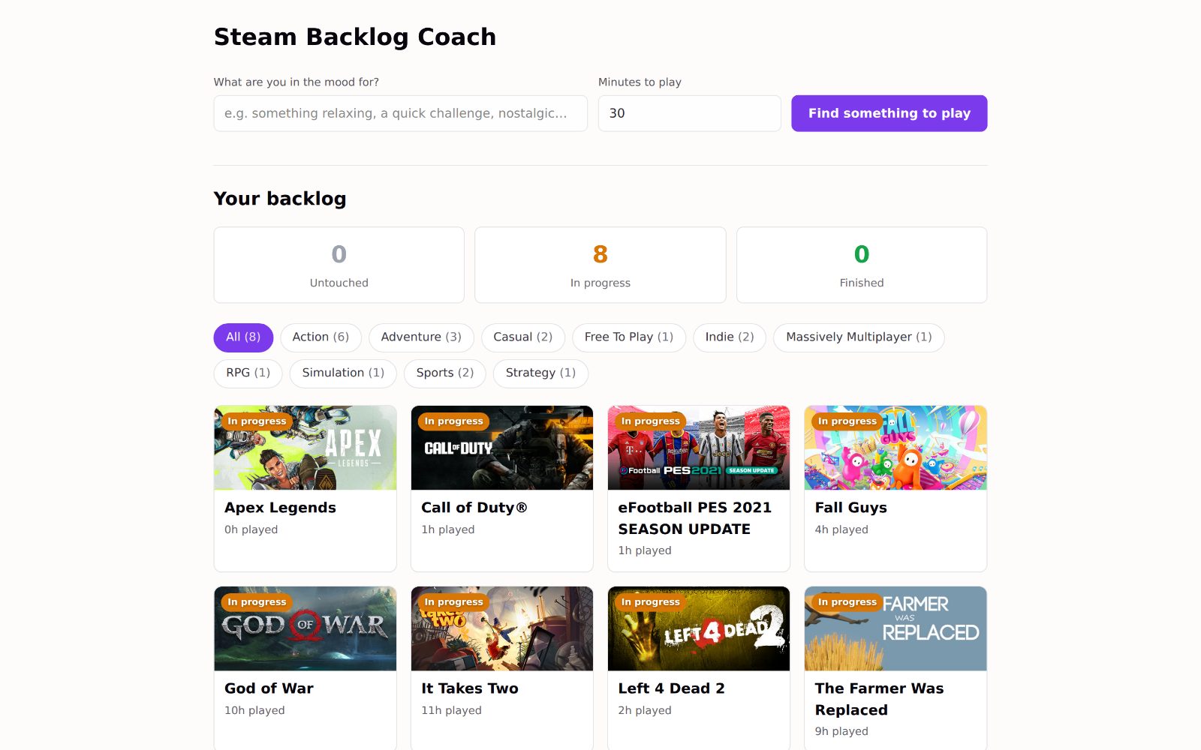Open The Farmer Was Replaced cover image
This screenshot has height=750, width=1201.
(895, 629)
